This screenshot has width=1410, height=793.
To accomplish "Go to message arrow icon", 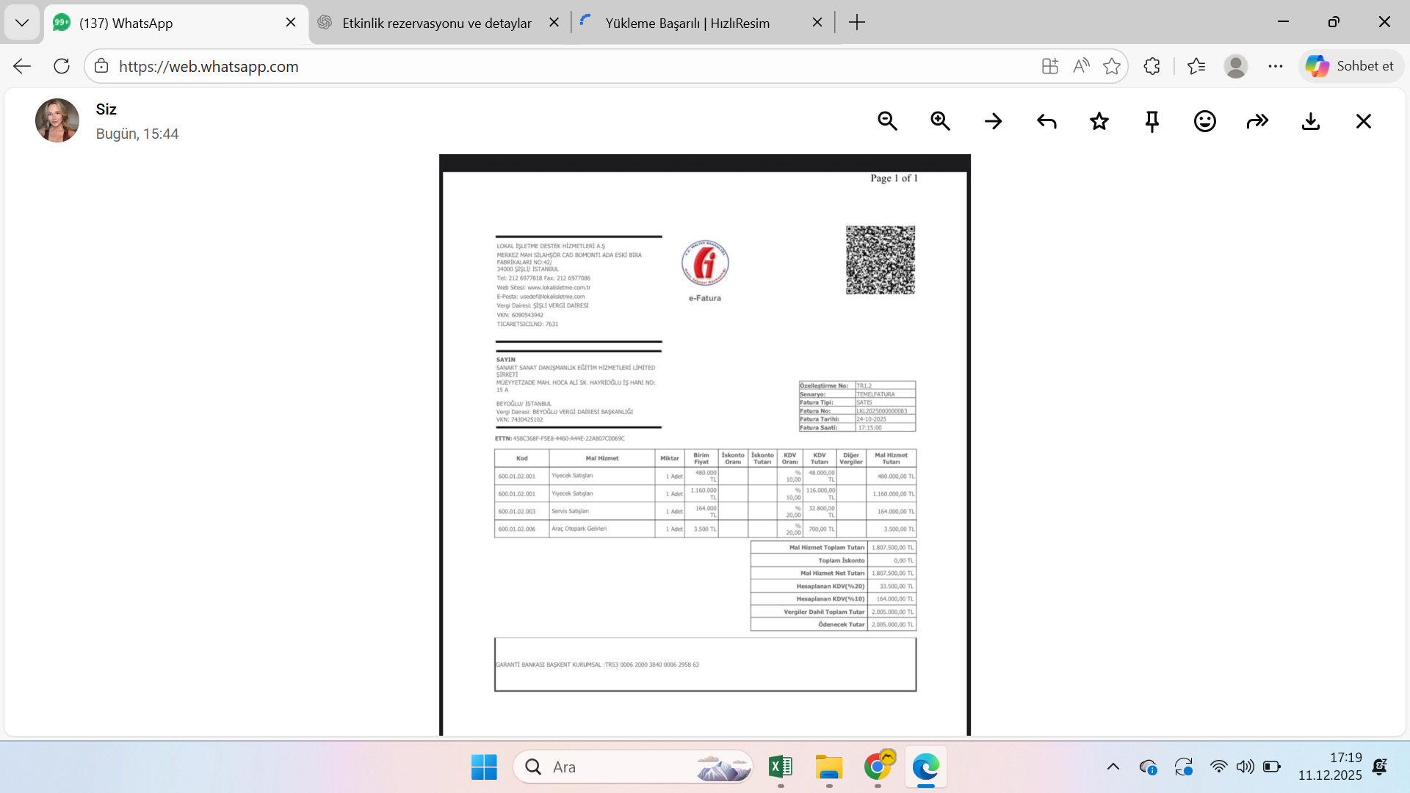I will (994, 121).
